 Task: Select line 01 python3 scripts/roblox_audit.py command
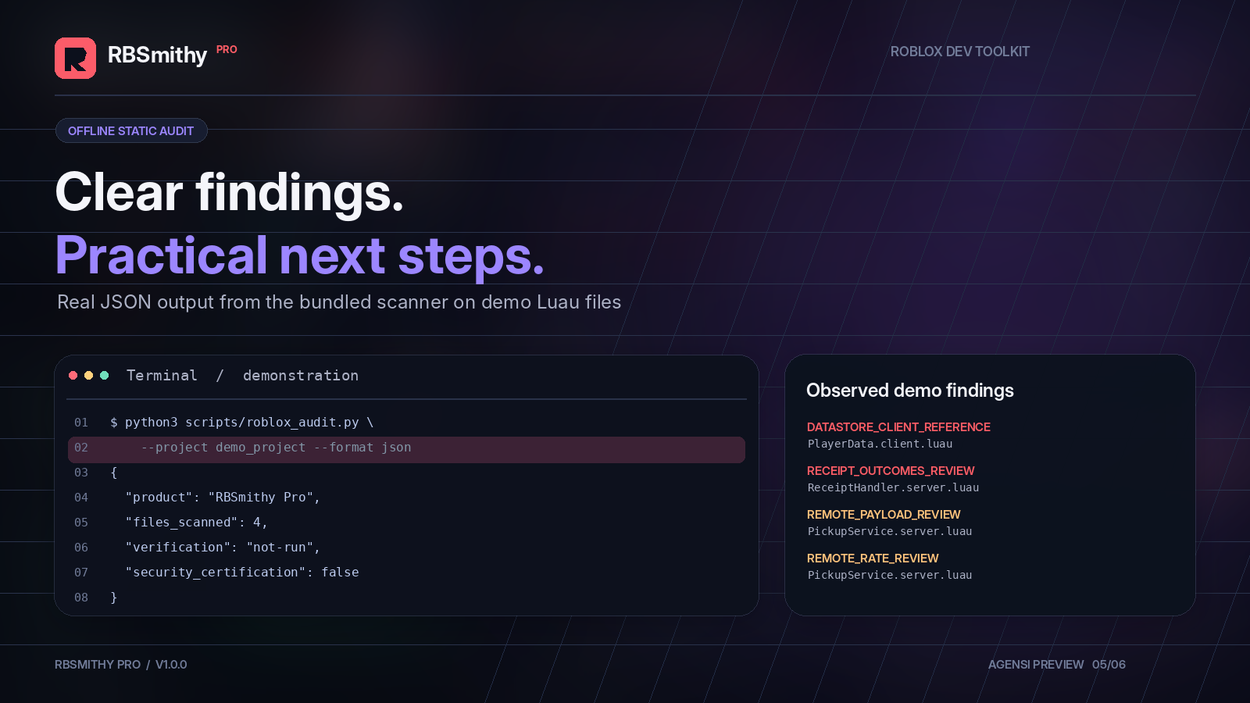click(x=241, y=423)
